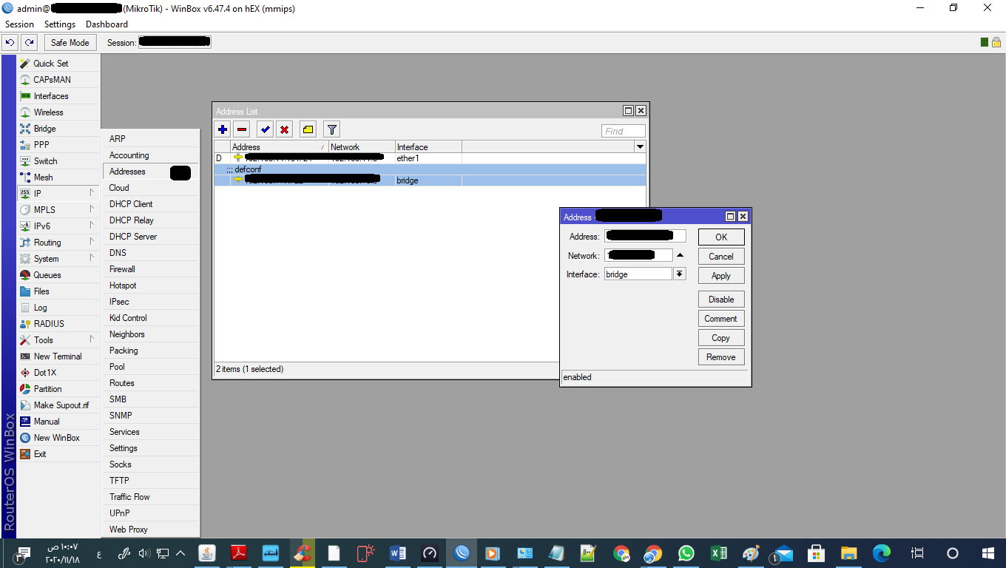Select Firewall in the IP submenu

pyautogui.click(x=150, y=269)
